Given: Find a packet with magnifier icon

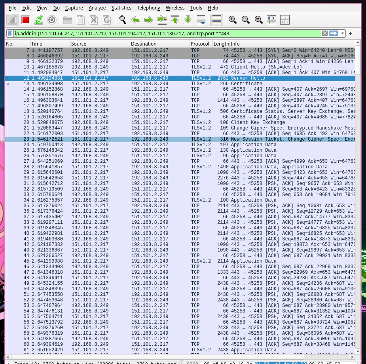Looking at the screenshot, I should coord(123,20).
